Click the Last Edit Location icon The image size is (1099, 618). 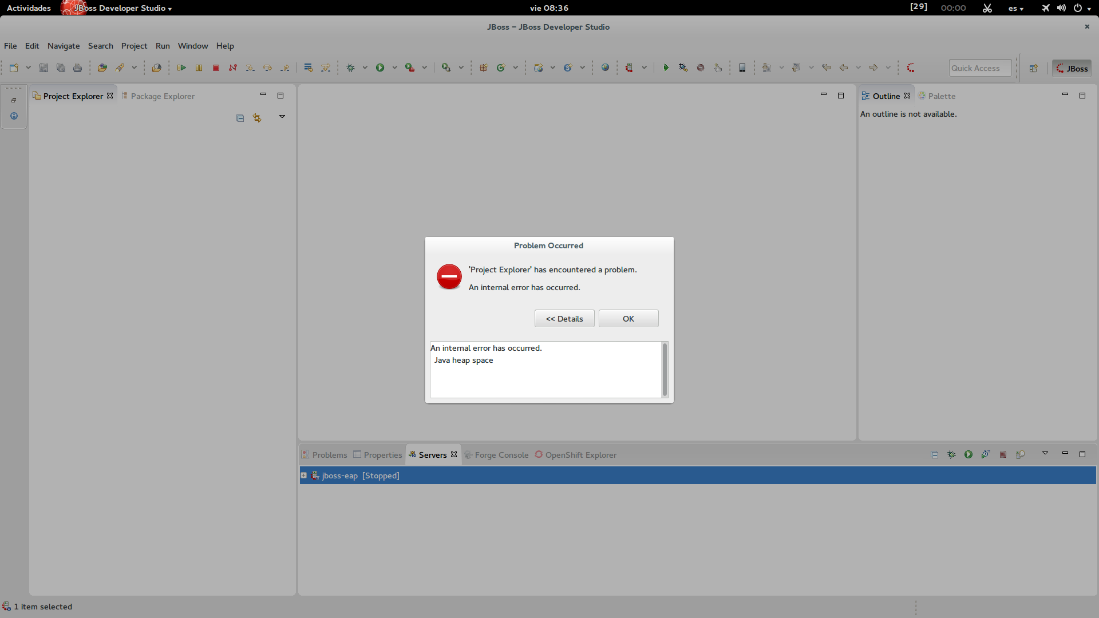pyautogui.click(x=827, y=68)
